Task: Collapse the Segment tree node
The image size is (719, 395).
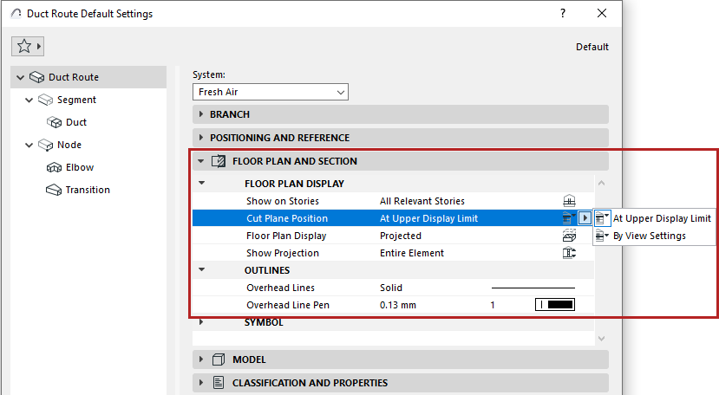Action: [x=29, y=100]
